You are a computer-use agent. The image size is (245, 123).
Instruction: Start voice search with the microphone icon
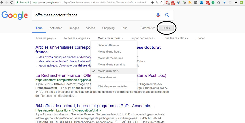click(x=158, y=15)
